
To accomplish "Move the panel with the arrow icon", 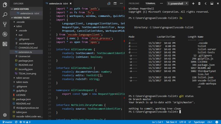I will tap(206, 4).
